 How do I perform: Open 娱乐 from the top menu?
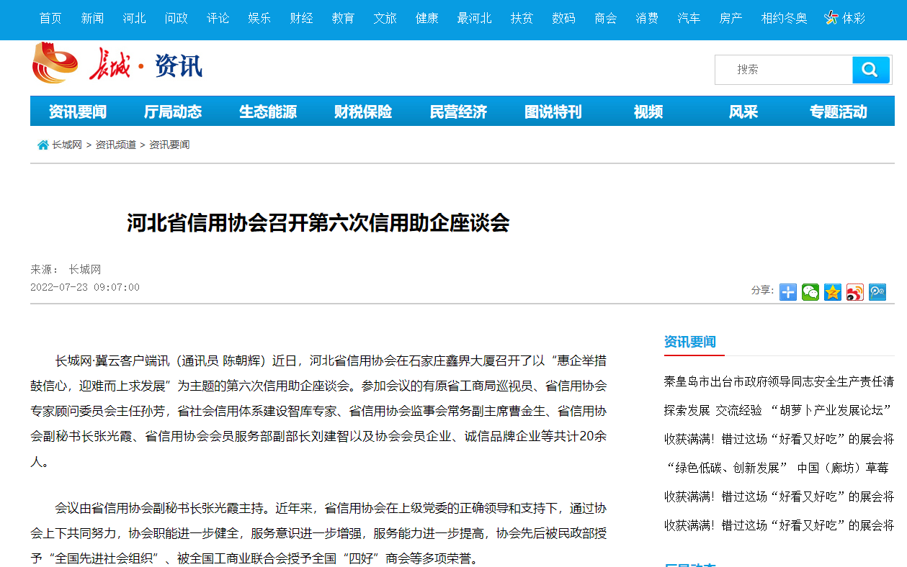259,19
